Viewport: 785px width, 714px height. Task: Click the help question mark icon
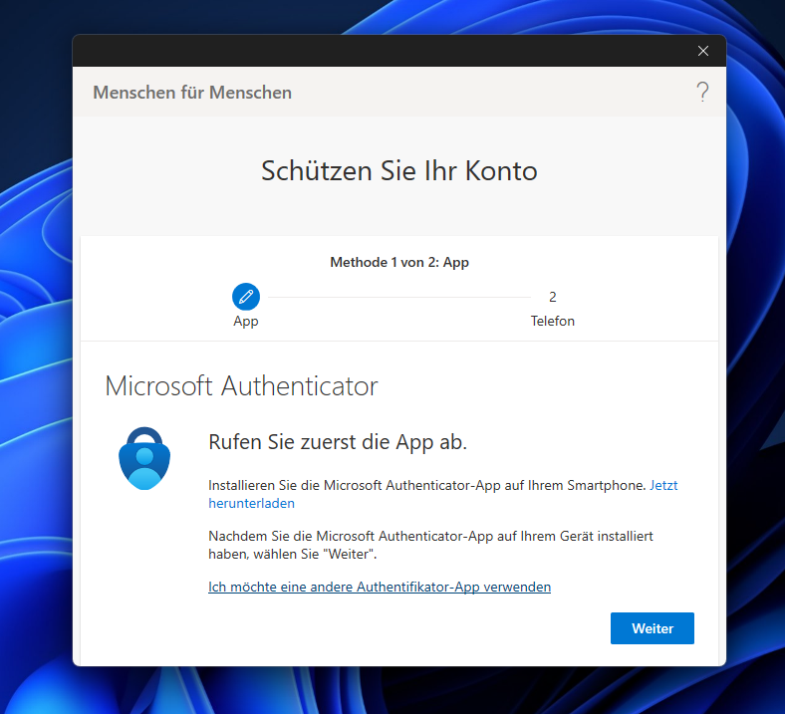pyautogui.click(x=702, y=93)
